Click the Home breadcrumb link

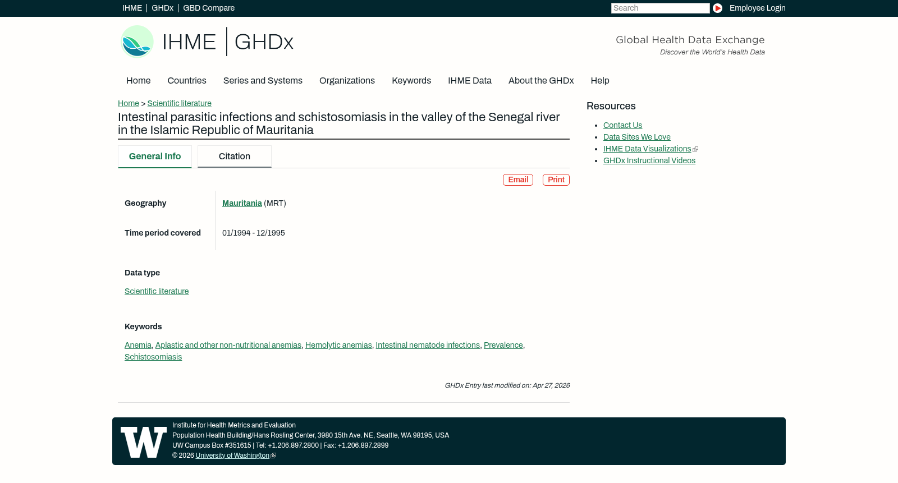click(129, 103)
